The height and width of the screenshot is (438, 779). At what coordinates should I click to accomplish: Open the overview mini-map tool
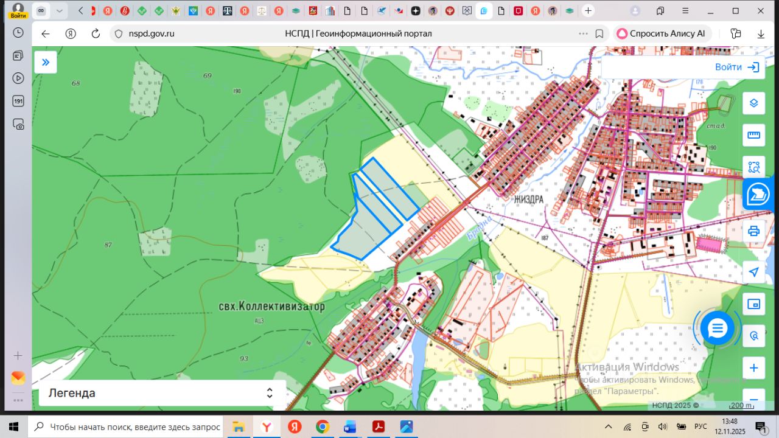tap(753, 304)
